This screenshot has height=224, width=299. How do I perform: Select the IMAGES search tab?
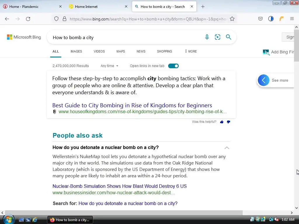coord(76,51)
